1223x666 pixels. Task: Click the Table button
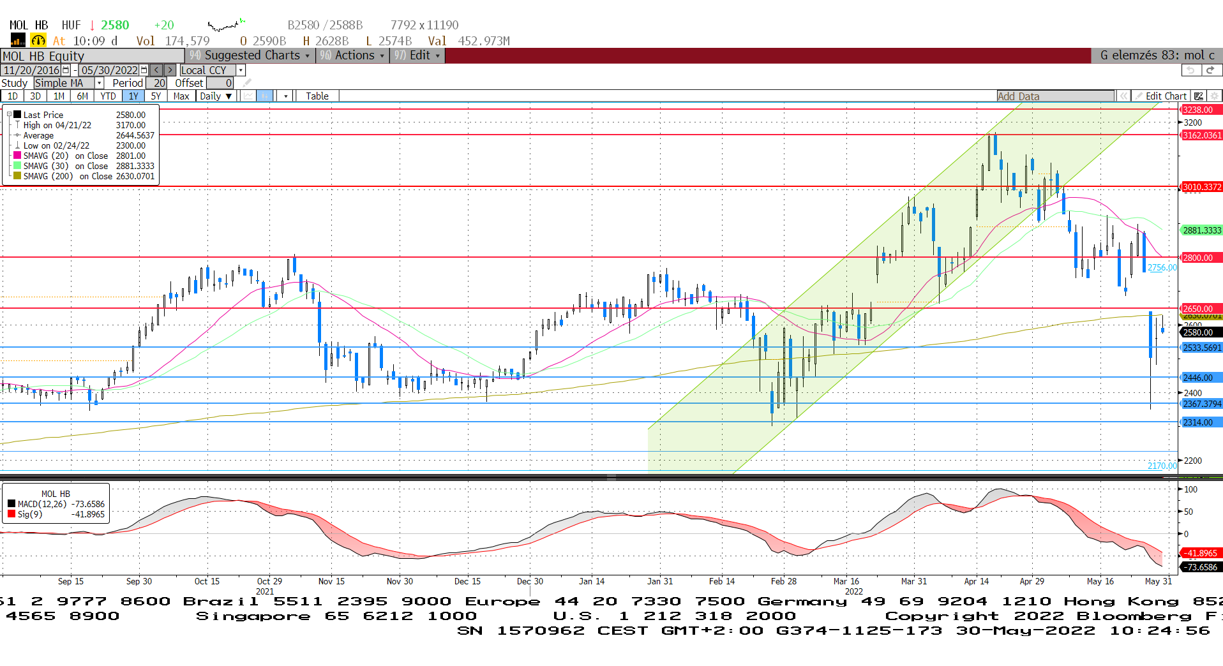[317, 96]
